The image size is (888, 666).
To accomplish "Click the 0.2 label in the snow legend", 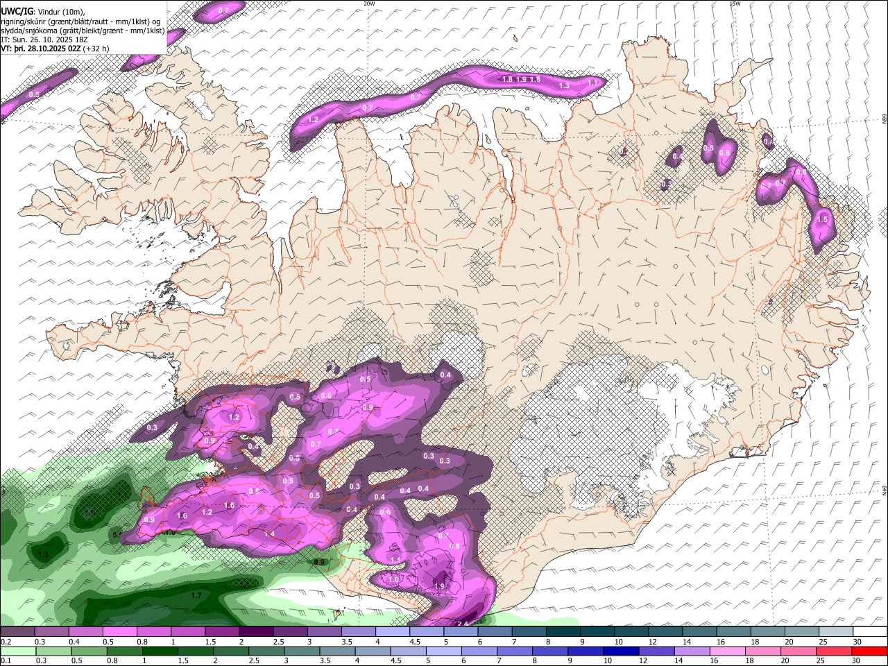I will [x=6, y=642].
